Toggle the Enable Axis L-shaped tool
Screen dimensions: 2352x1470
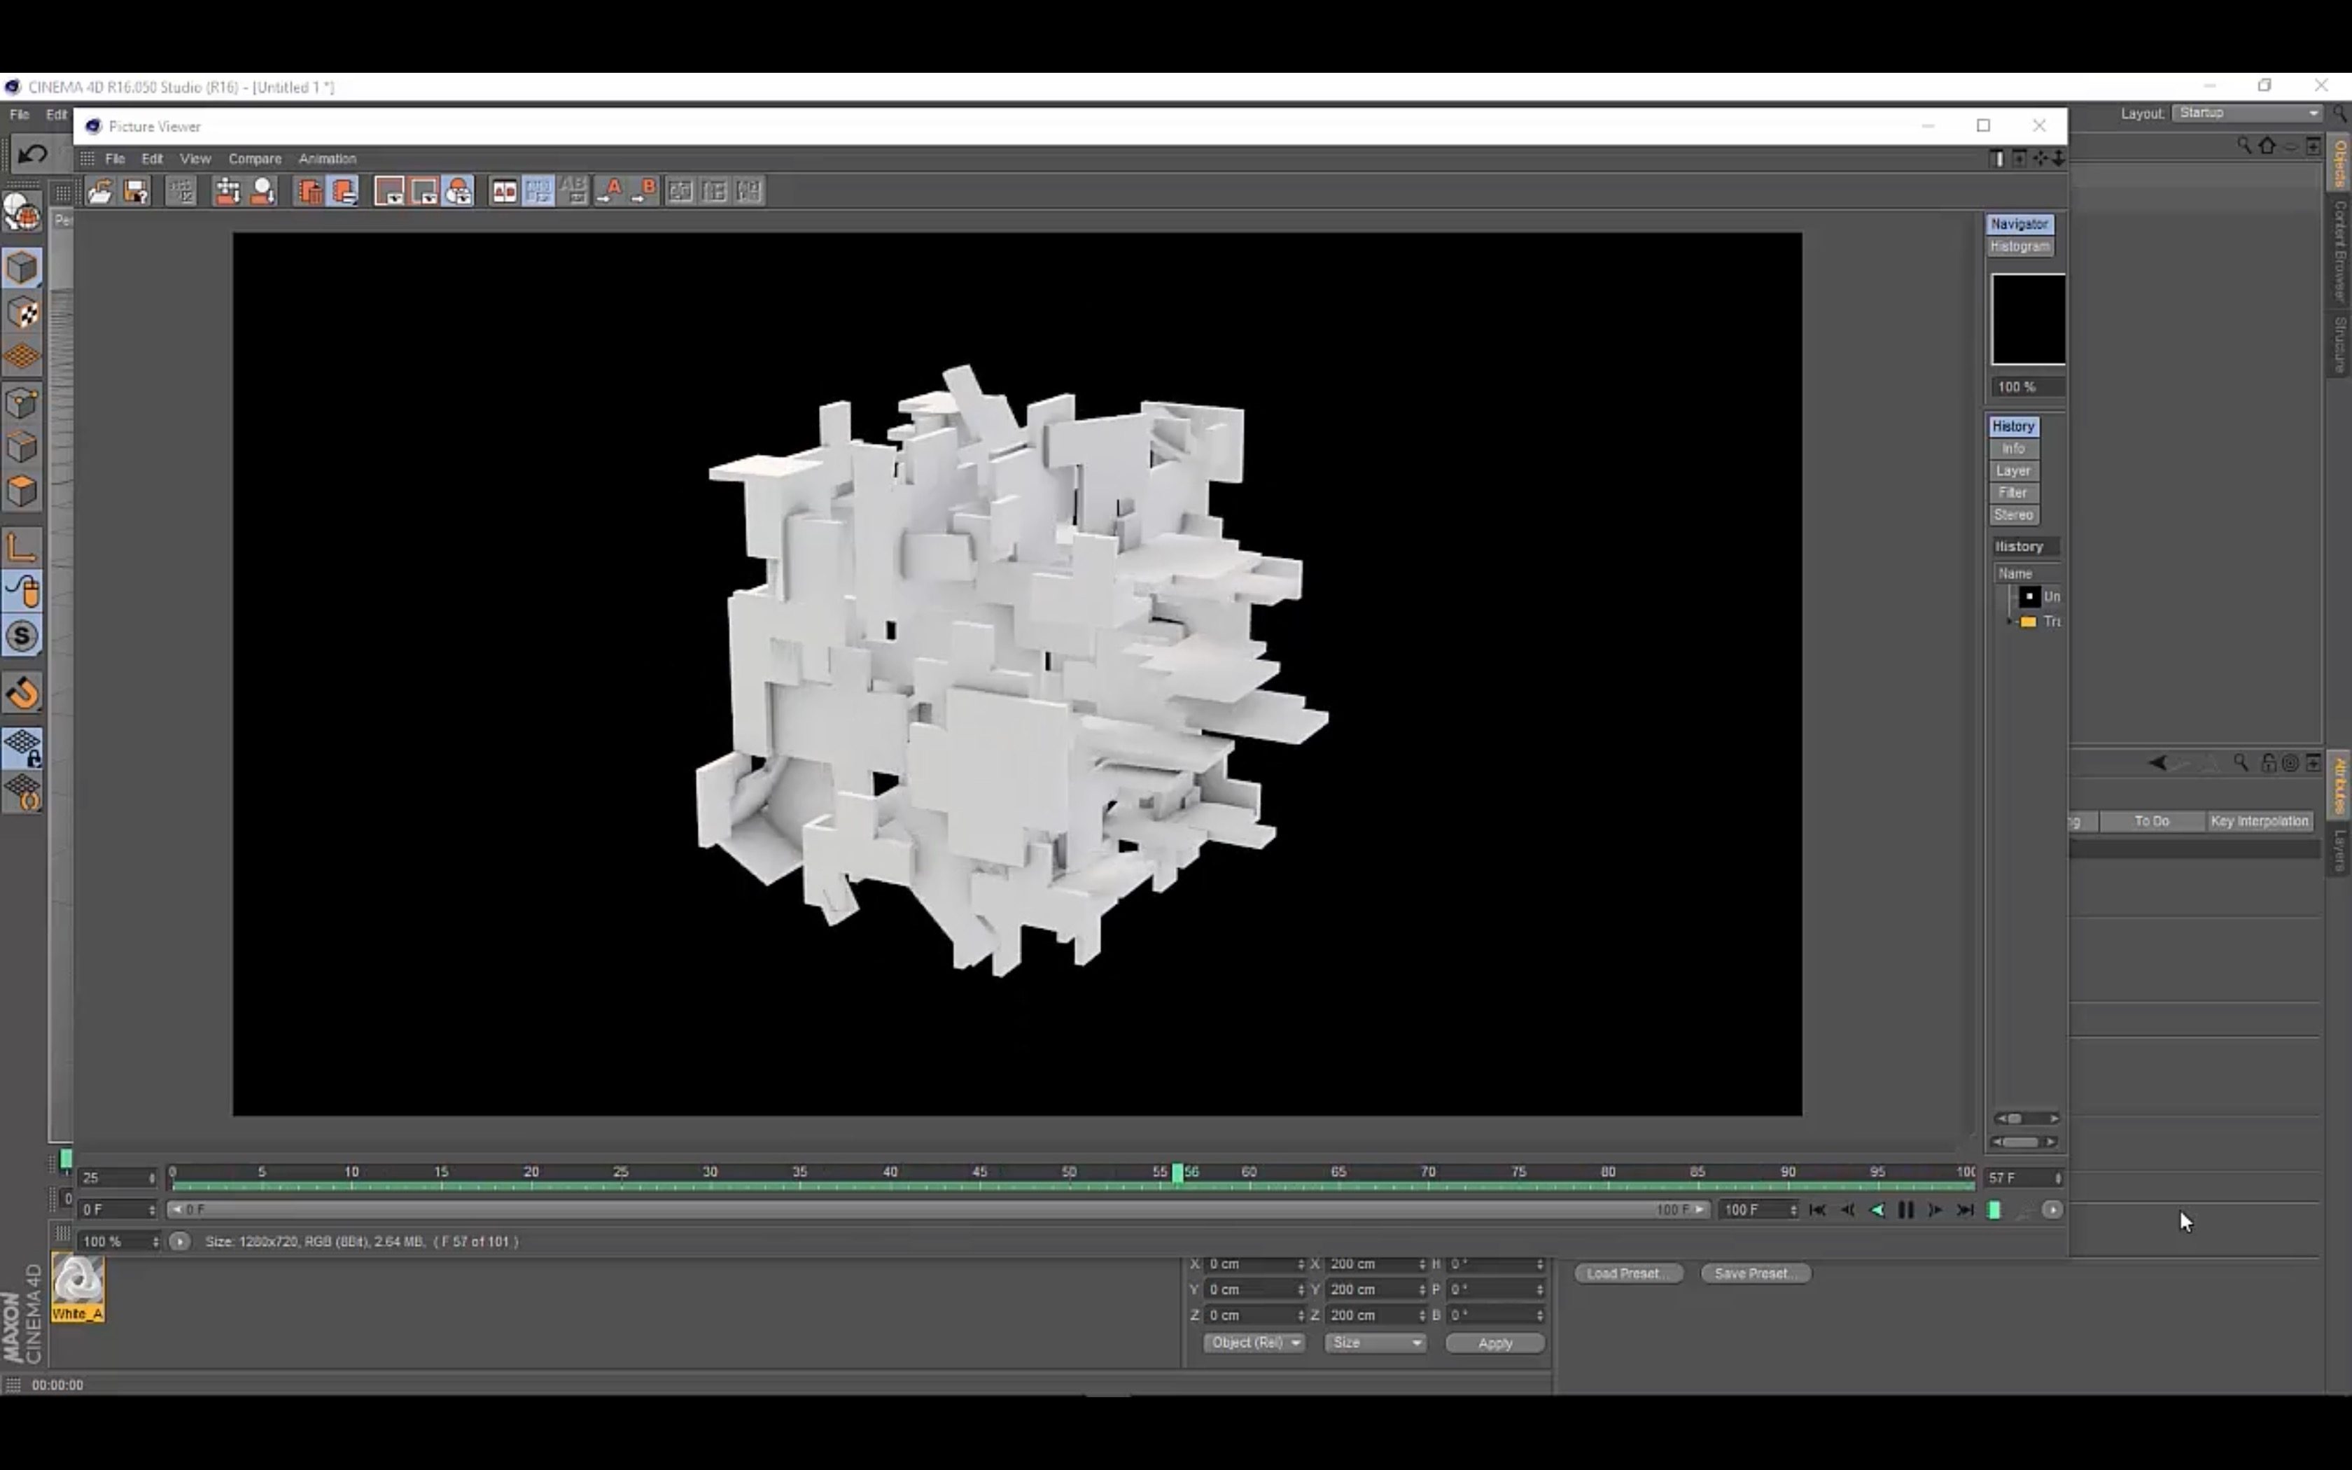22,547
